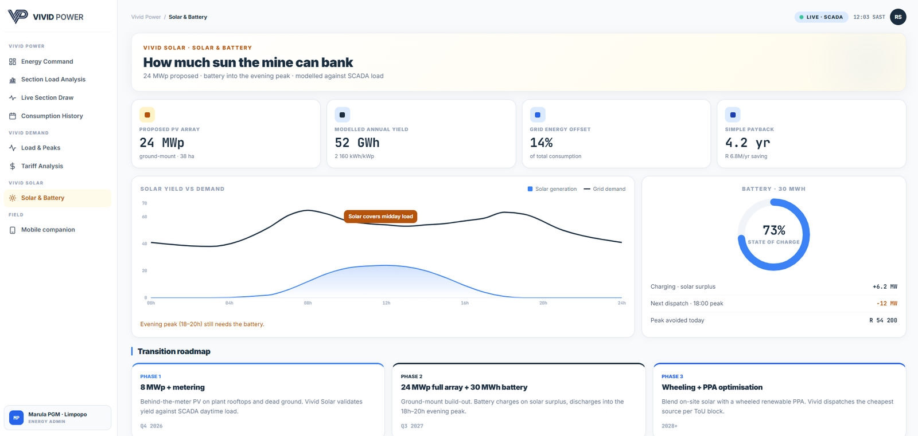The width and height of the screenshot is (918, 436).
Task: Click the 12h tick on chart axis
Action: (386, 303)
